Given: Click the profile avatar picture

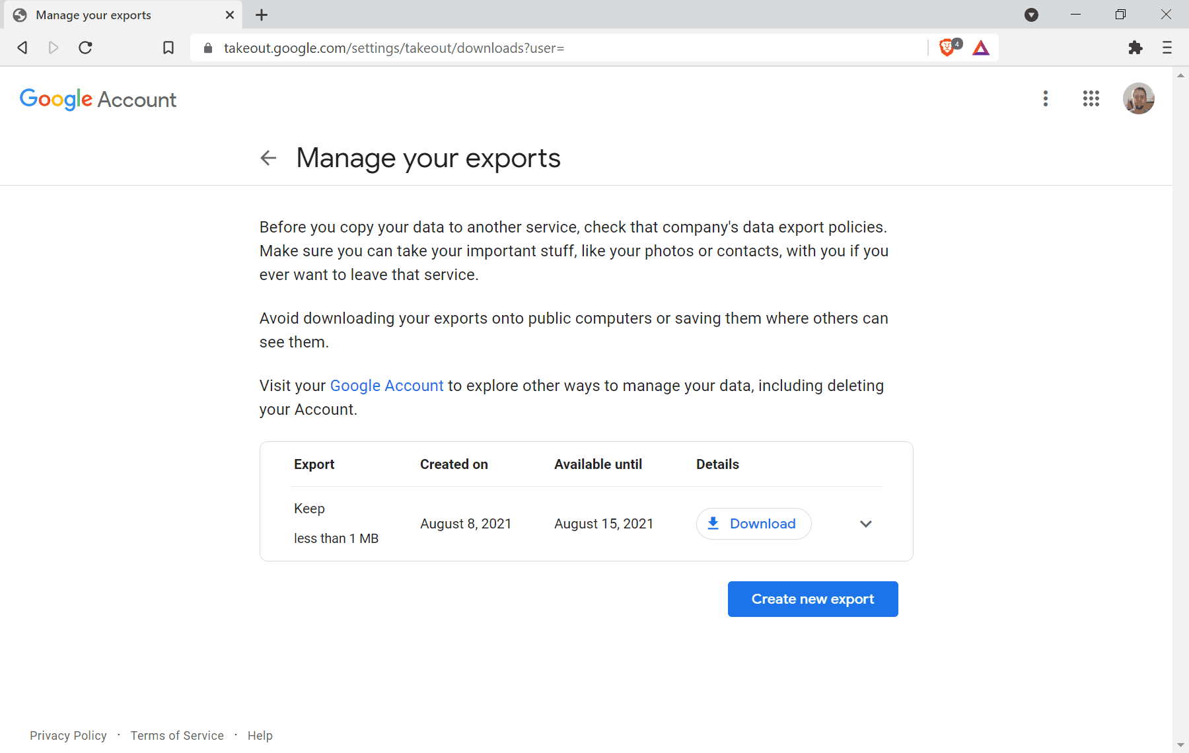Looking at the screenshot, I should [x=1139, y=98].
